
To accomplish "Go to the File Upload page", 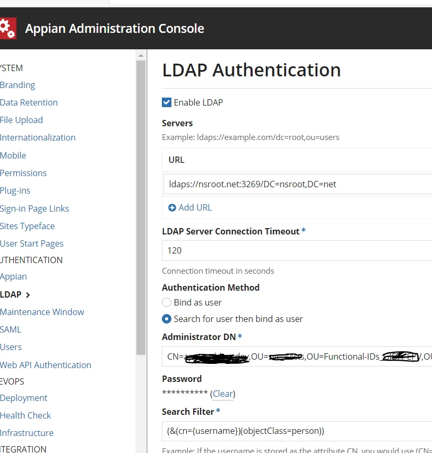I will [21, 120].
